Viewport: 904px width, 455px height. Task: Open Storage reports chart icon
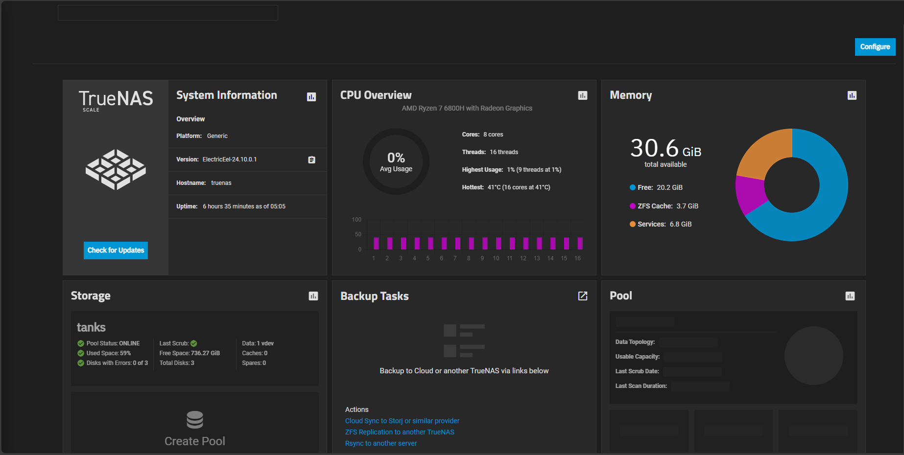pos(313,296)
